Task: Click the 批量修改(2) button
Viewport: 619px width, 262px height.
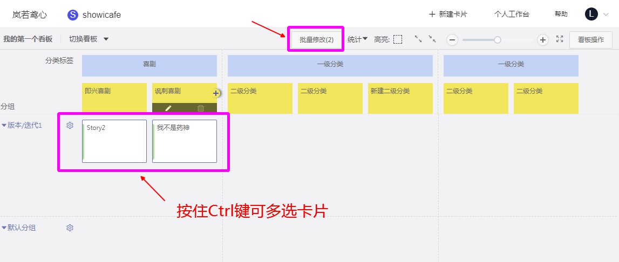Action: click(317, 39)
